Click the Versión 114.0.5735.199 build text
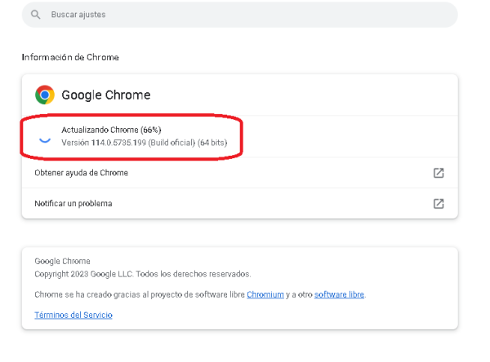Viewport: 490px width, 362px height. click(104, 143)
